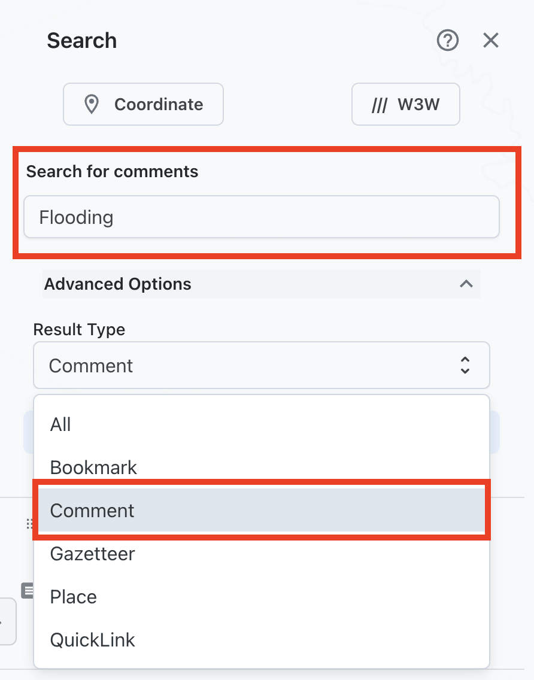This screenshot has width=534, height=680.
Task: Collapse Advanced Options with the chevron
Action: pos(466,284)
